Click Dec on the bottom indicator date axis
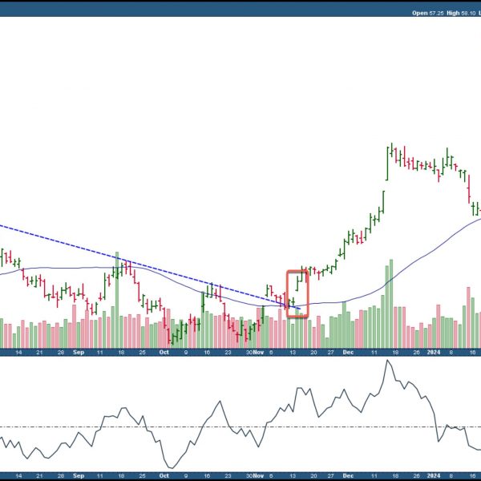 click(348, 475)
